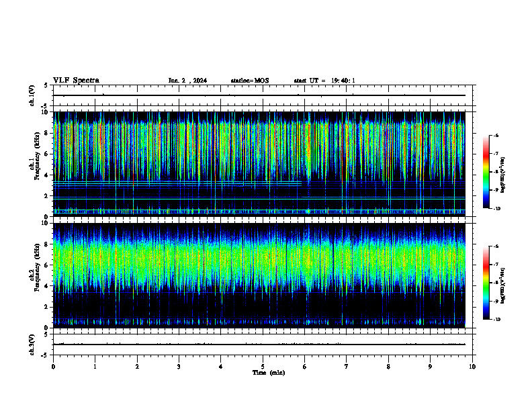Click the time axis tick label 7
The image size is (532, 411).
tap(347, 367)
